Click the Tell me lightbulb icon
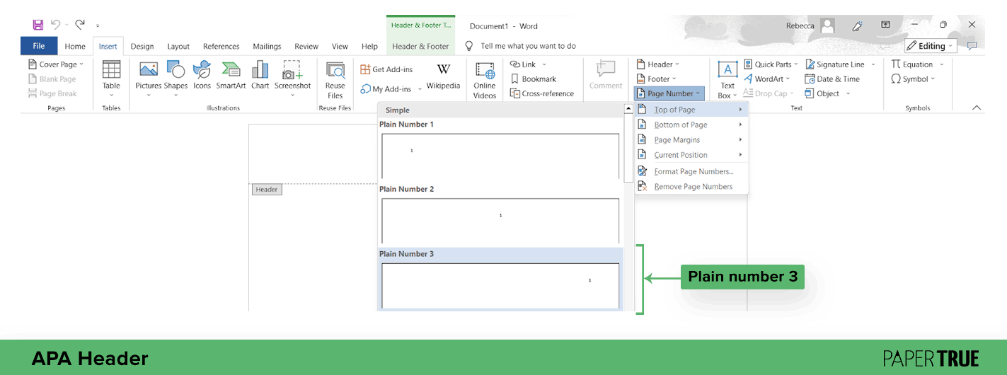 pos(468,46)
